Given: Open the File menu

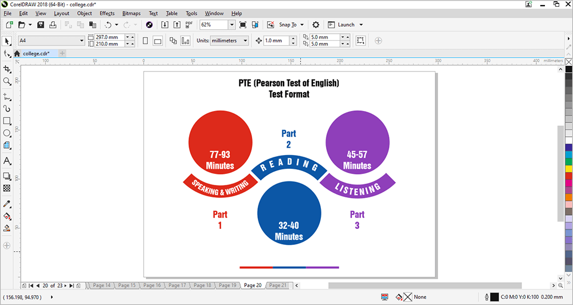Looking at the screenshot, I should 7,14.
